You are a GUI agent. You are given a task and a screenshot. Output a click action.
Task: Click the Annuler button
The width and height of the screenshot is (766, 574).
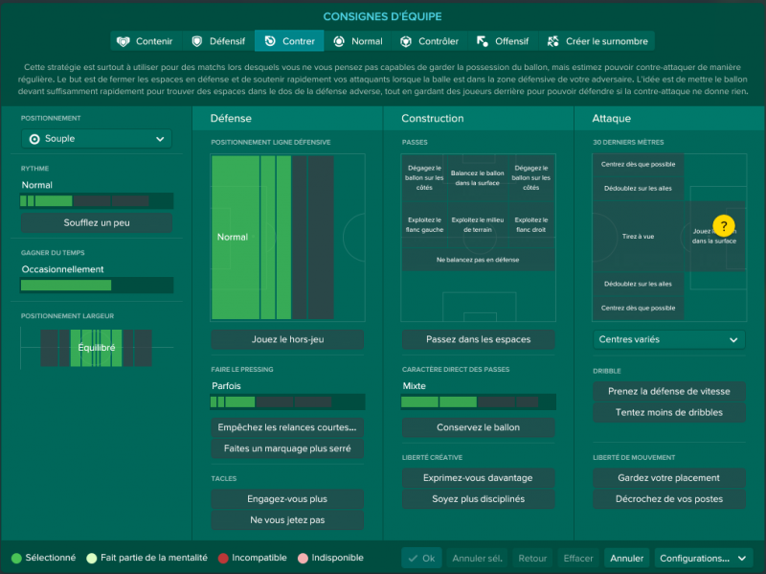[x=626, y=559]
